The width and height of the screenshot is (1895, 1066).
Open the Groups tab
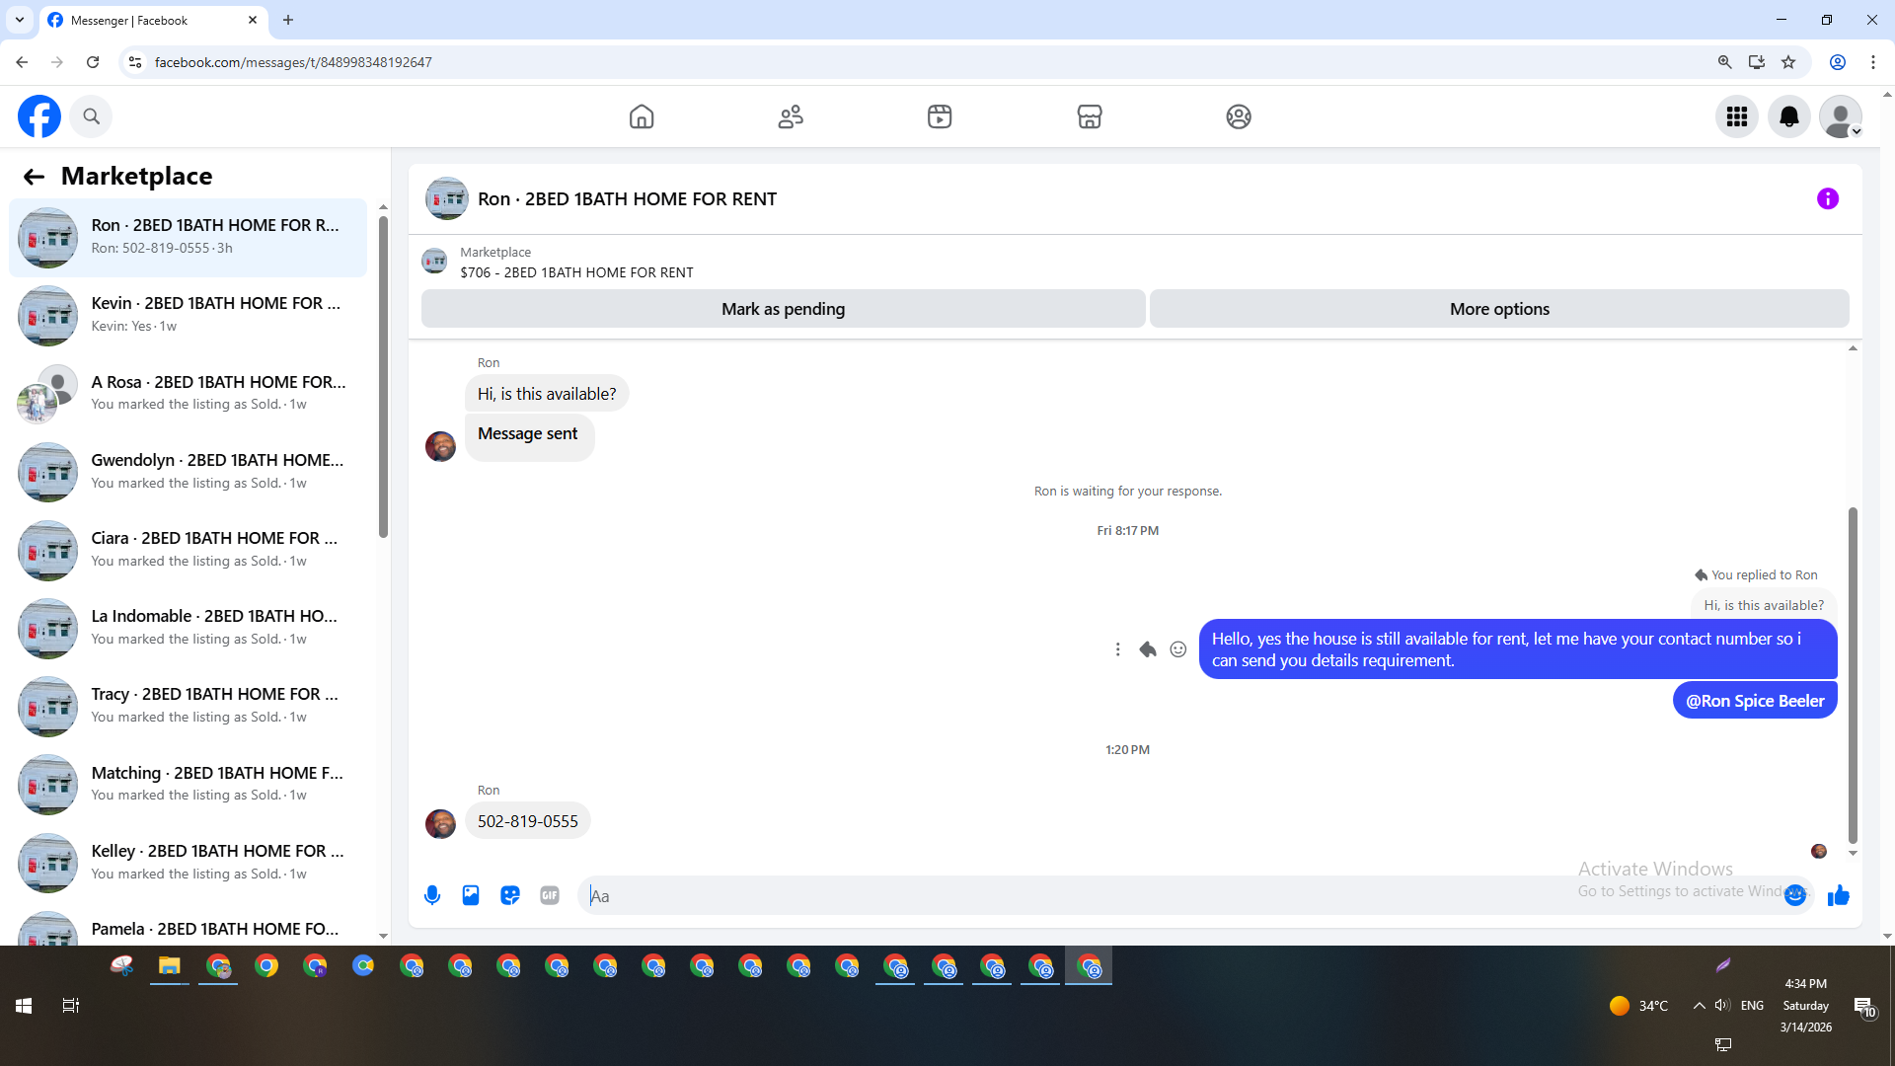point(1239,116)
